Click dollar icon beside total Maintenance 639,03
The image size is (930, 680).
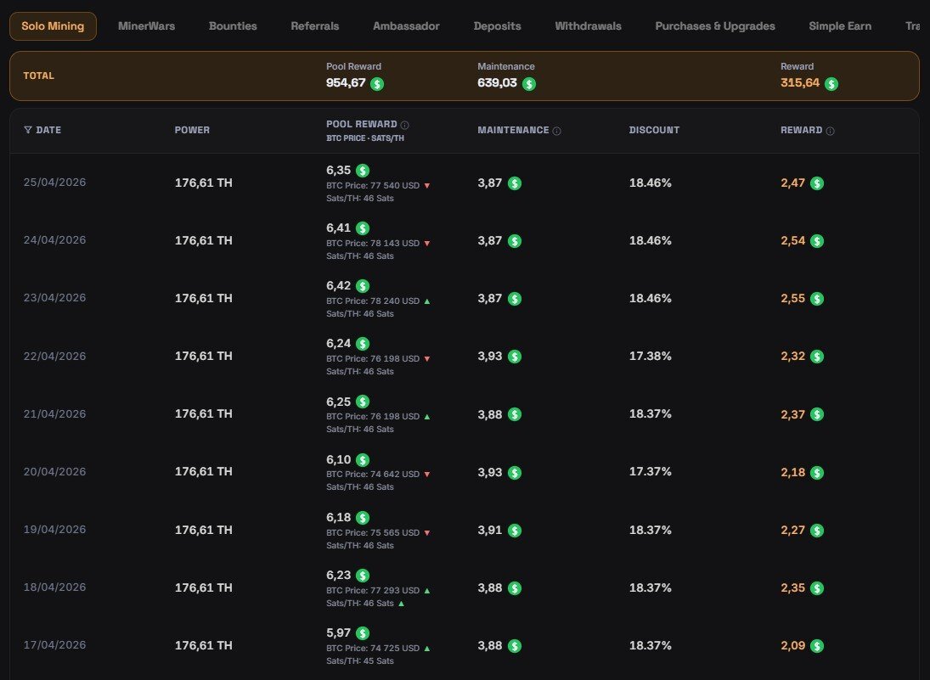point(529,83)
